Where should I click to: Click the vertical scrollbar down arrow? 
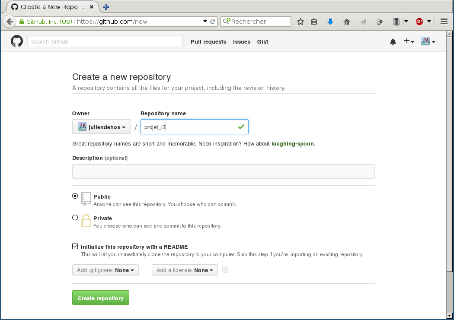(449, 315)
